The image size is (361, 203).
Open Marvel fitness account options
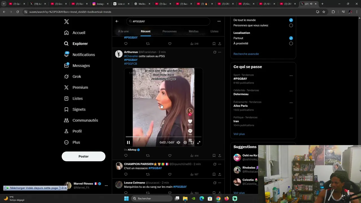coord(106,186)
